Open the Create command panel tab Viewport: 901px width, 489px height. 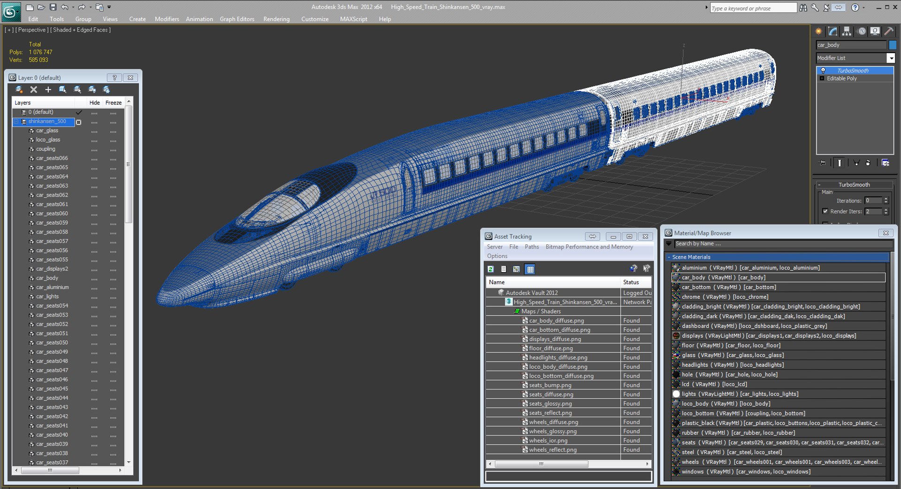tap(819, 31)
